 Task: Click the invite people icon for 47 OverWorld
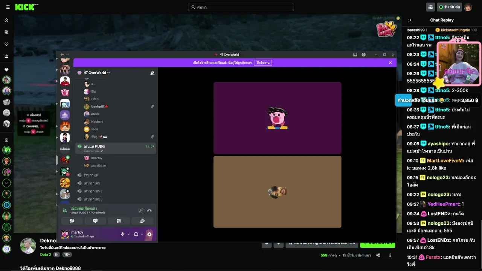pyautogui.click(x=153, y=73)
